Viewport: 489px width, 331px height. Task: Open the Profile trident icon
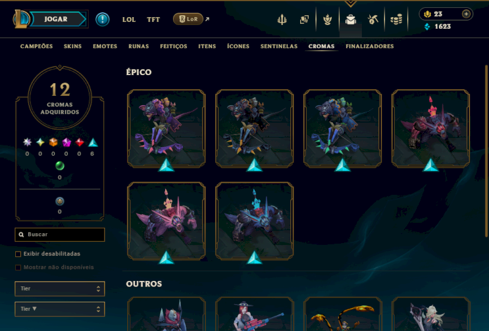[x=282, y=20]
